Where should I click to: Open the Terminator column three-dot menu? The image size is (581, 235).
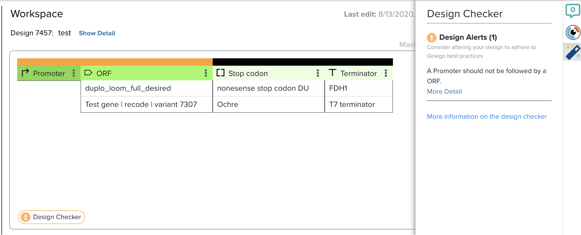(386, 73)
